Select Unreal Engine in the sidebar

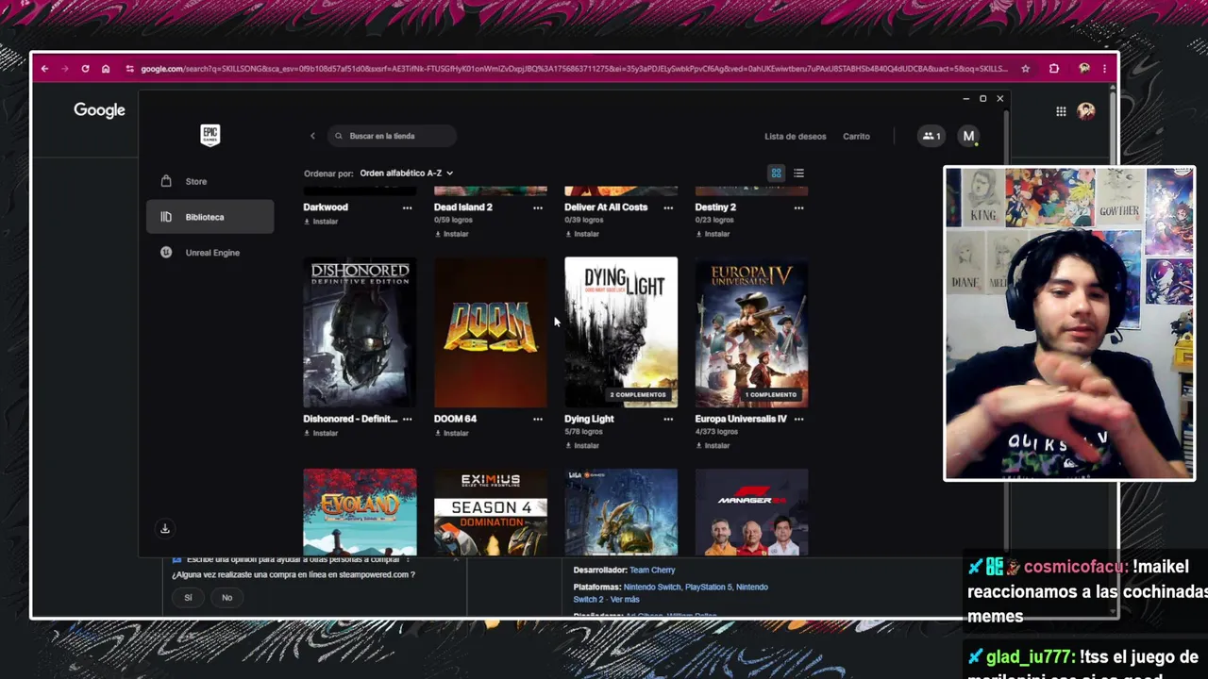pyautogui.click(x=210, y=253)
